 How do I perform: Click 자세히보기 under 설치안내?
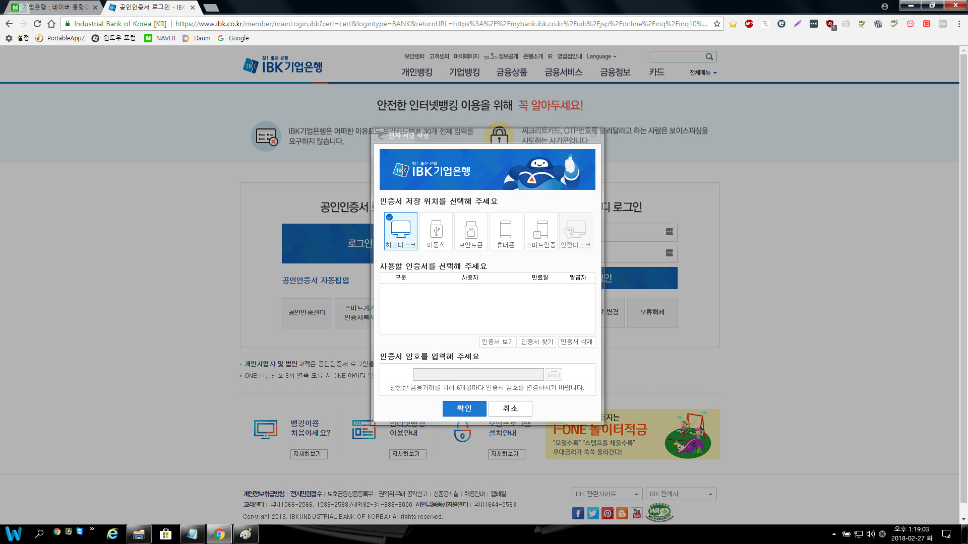click(507, 454)
